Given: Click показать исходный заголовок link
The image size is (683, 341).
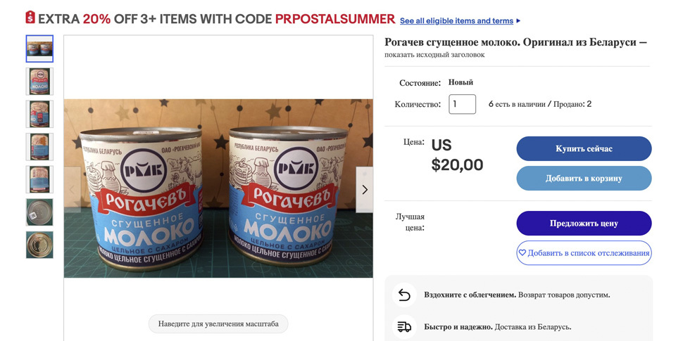Looking at the screenshot, I should click(434, 55).
